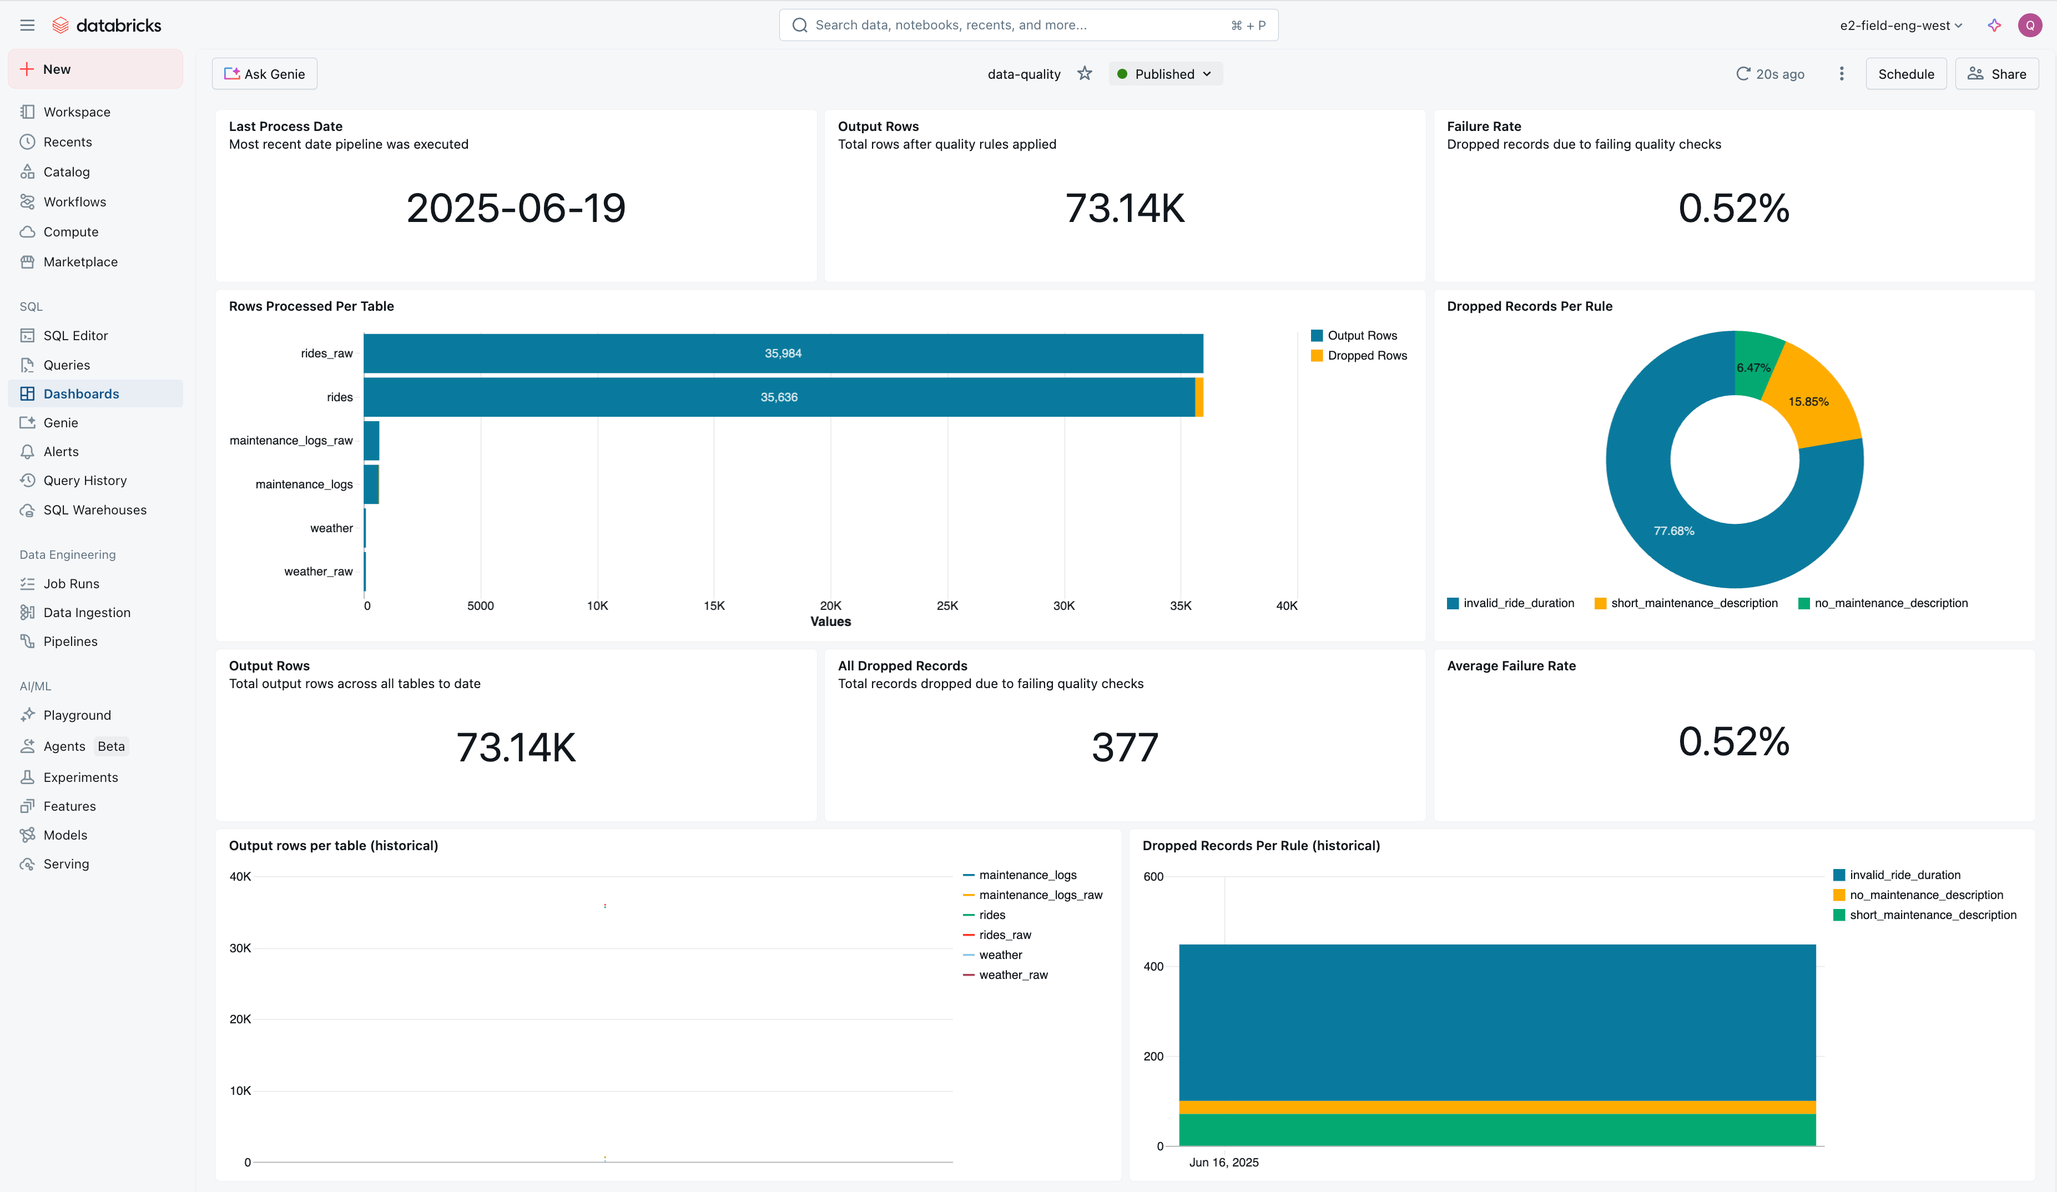Open the Workspace icon in sidebar

tap(28, 112)
